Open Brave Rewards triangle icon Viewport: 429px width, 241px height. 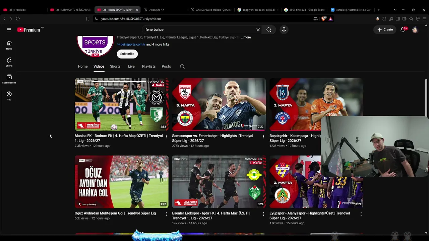[330, 19]
